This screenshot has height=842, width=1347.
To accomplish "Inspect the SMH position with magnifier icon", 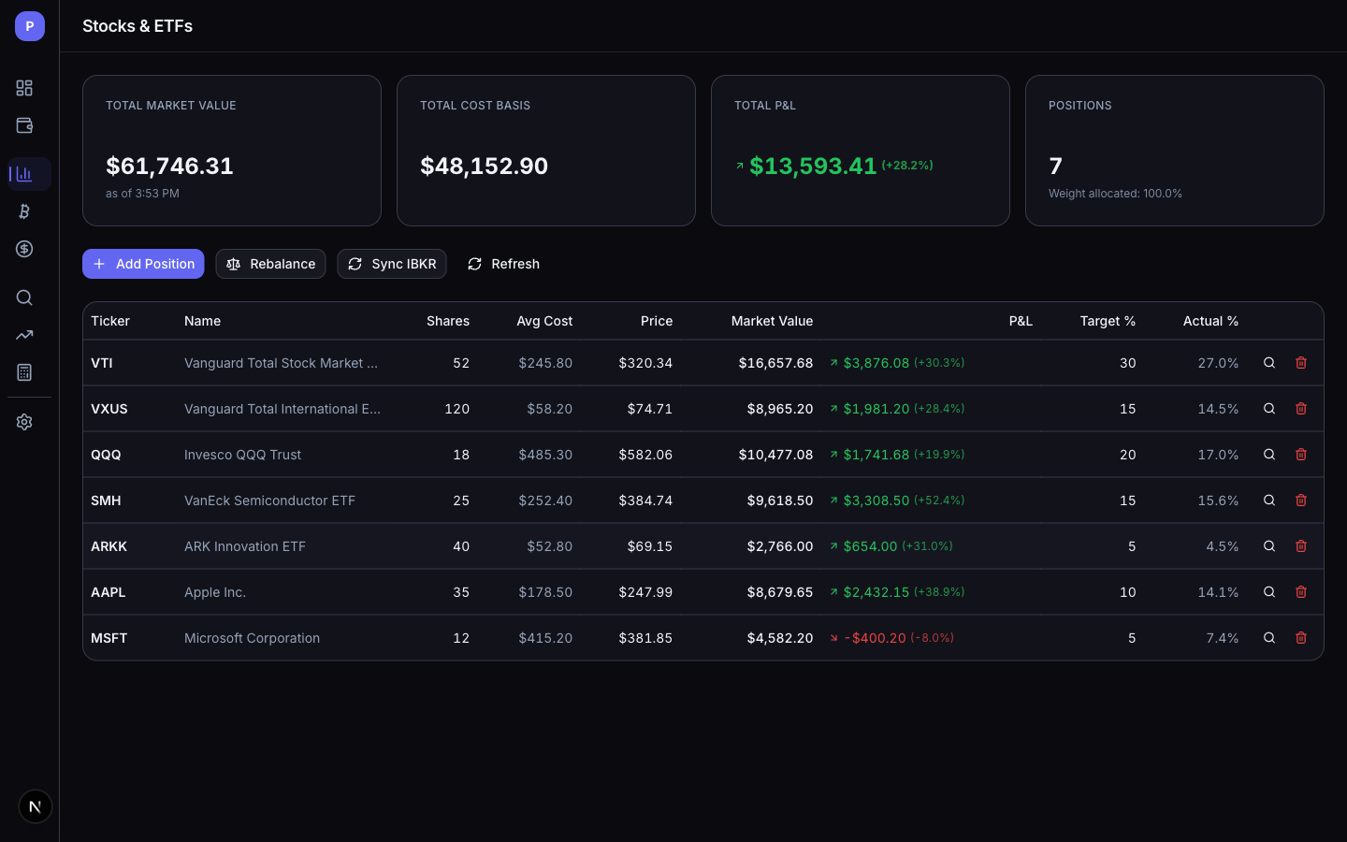I will click(1269, 501).
